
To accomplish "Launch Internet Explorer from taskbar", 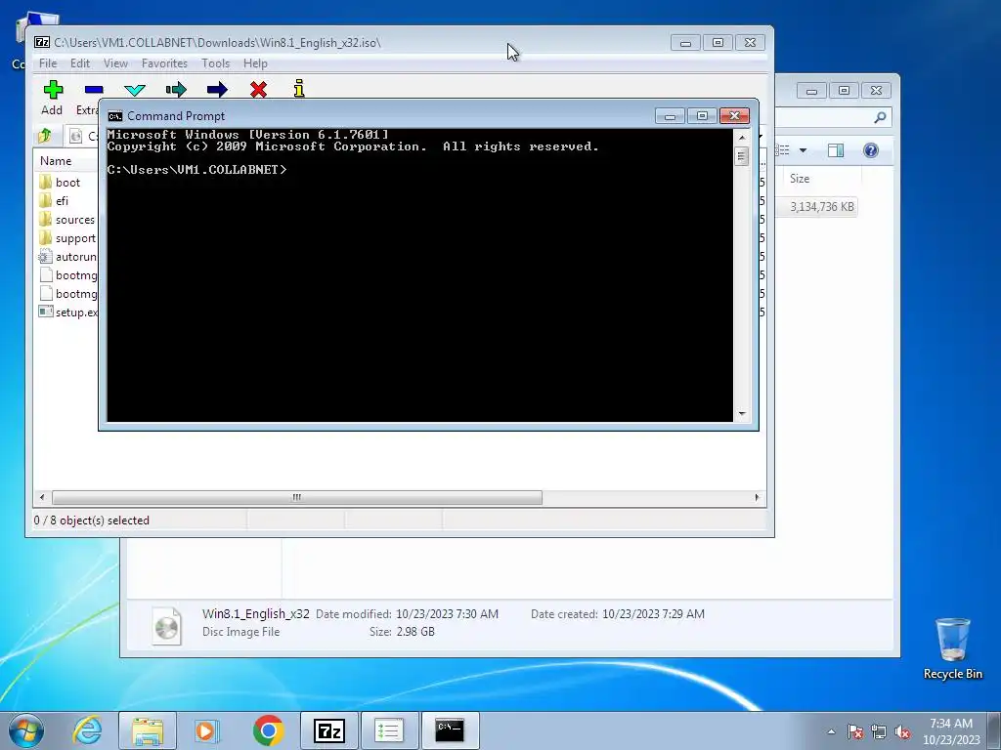I will [x=87, y=730].
